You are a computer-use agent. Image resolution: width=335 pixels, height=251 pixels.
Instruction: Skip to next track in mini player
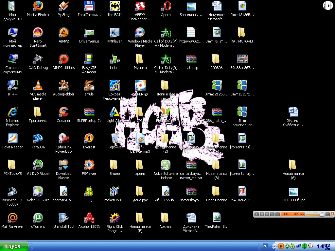pos(277,214)
